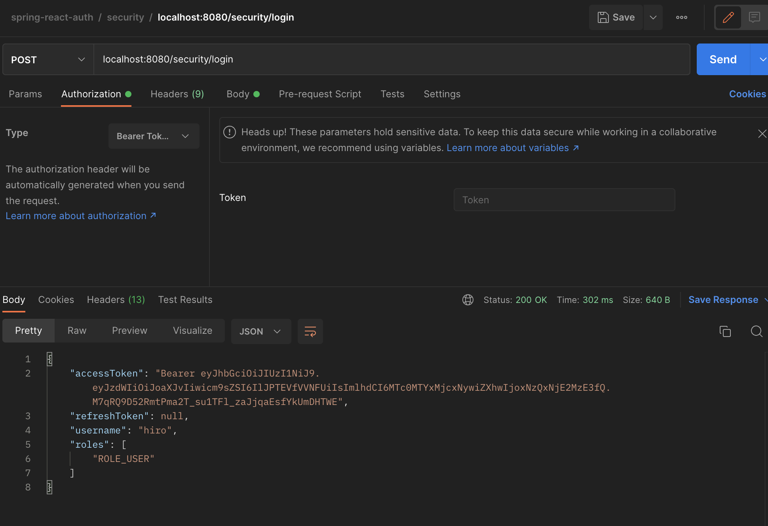Expand the Save options arrow

[x=653, y=17]
